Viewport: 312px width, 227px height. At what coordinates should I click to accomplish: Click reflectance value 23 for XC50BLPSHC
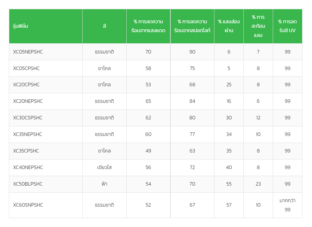[x=258, y=184]
